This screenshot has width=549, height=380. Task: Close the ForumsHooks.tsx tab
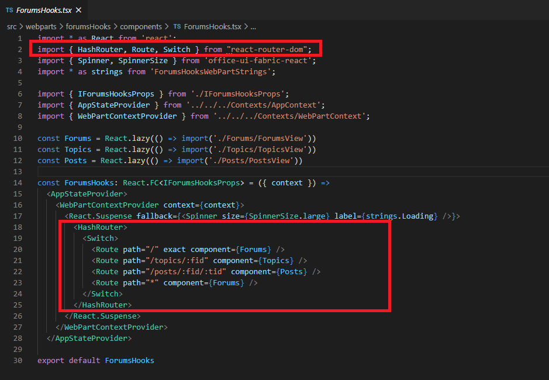tap(79, 11)
